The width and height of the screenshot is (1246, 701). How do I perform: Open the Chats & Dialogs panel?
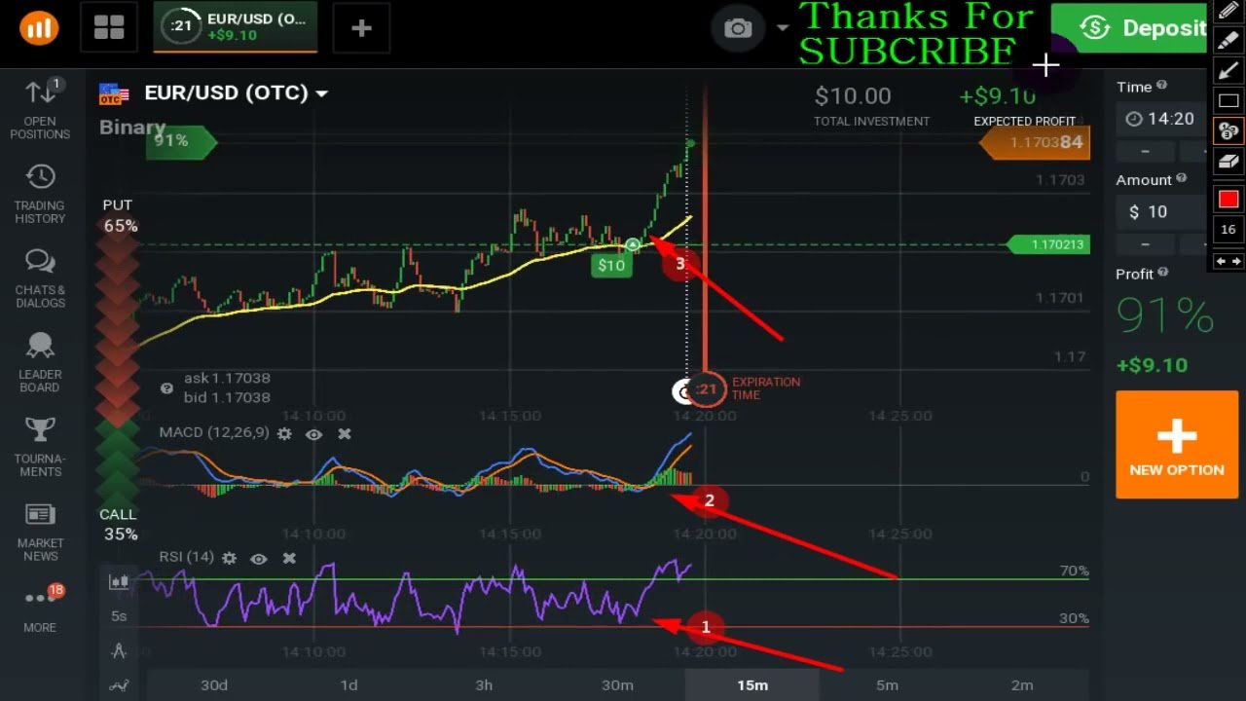click(x=39, y=276)
